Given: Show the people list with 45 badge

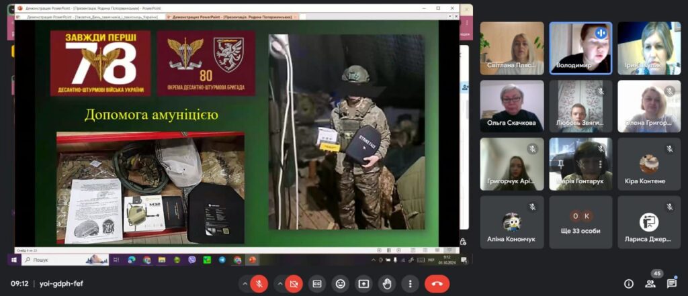Looking at the screenshot, I should pyautogui.click(x=650, y=284).
